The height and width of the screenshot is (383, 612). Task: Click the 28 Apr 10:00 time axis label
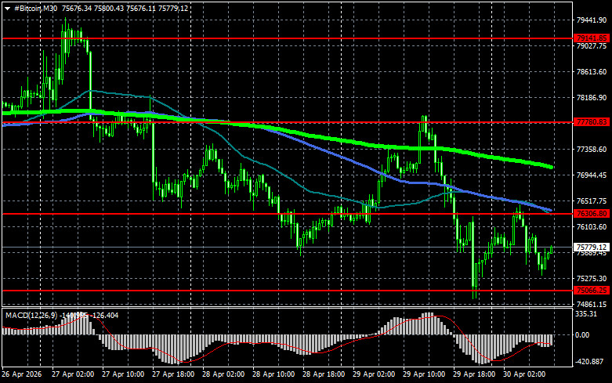click(273, 374)
